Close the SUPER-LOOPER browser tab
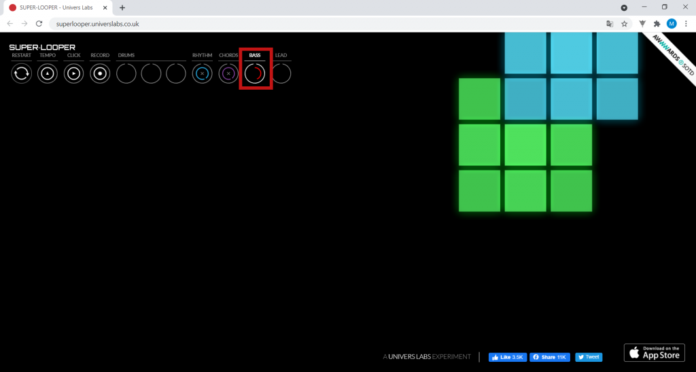The width and height of the screenshot is (696, 372). tap(105, 7)
